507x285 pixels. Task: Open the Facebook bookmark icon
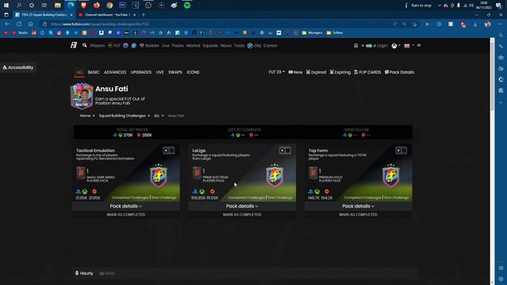67,32
